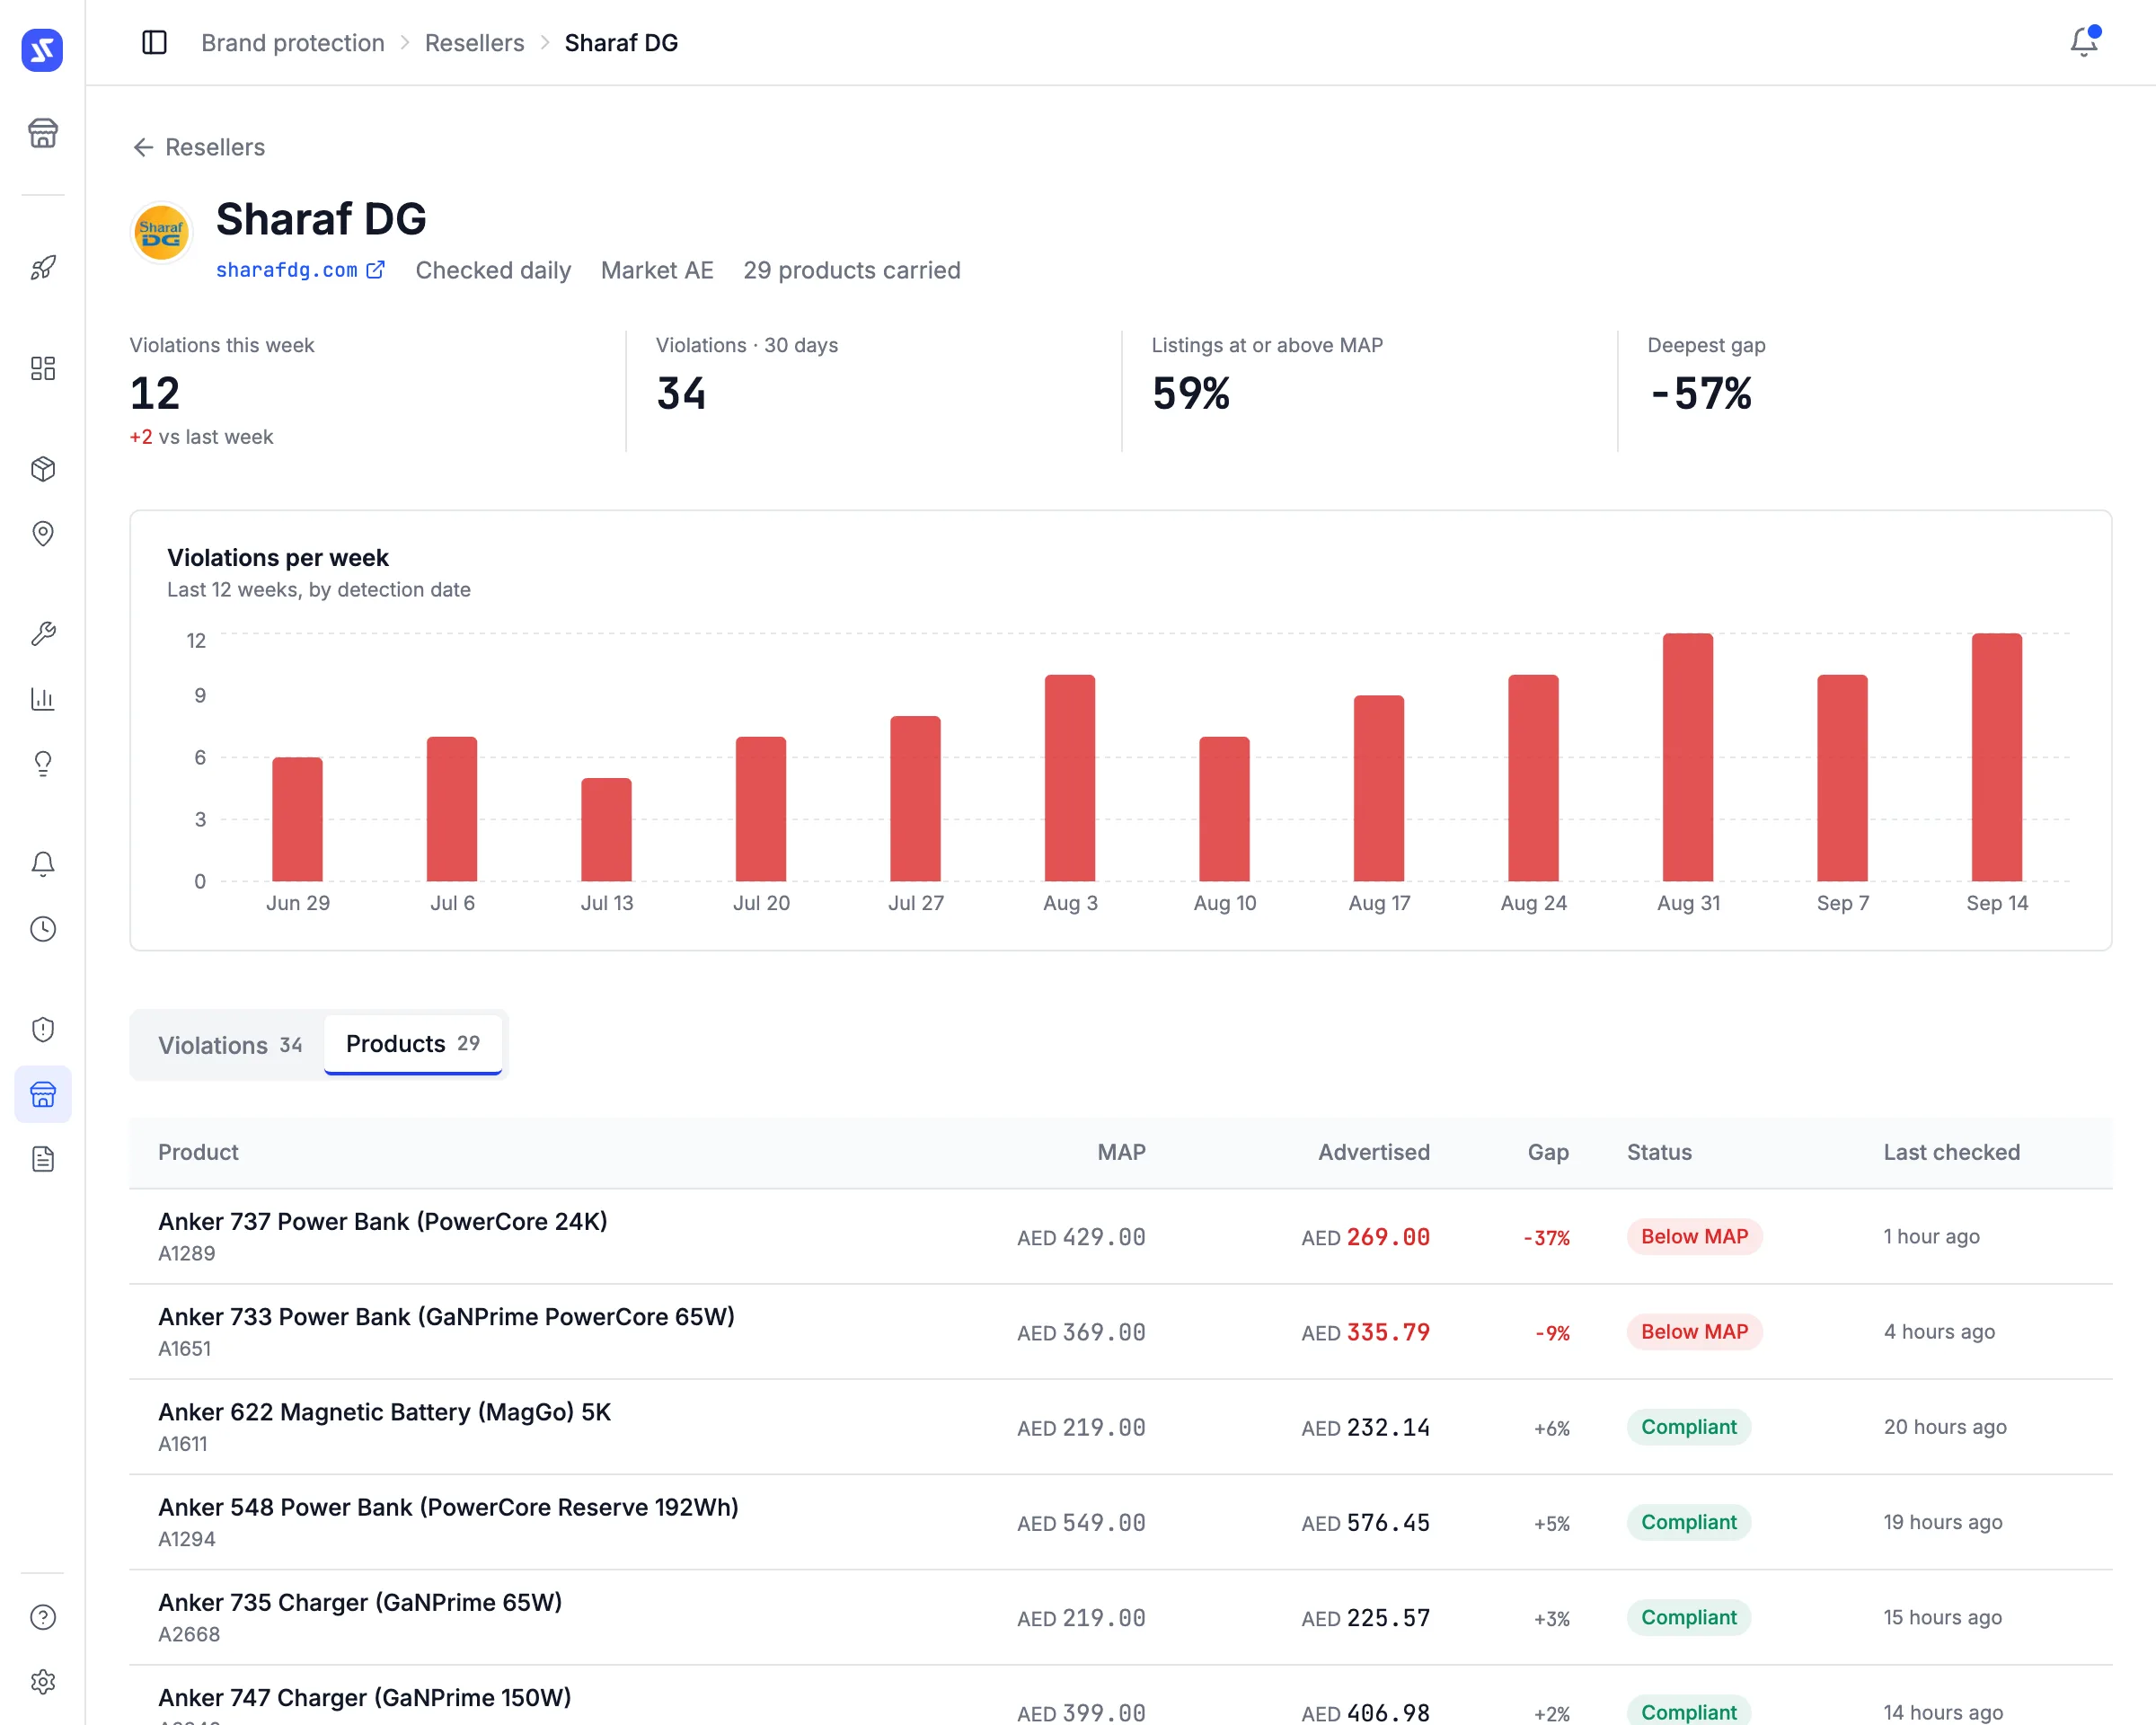
Task: Open the rocket launch sidebar icon
Action: (x=42, y=268)
